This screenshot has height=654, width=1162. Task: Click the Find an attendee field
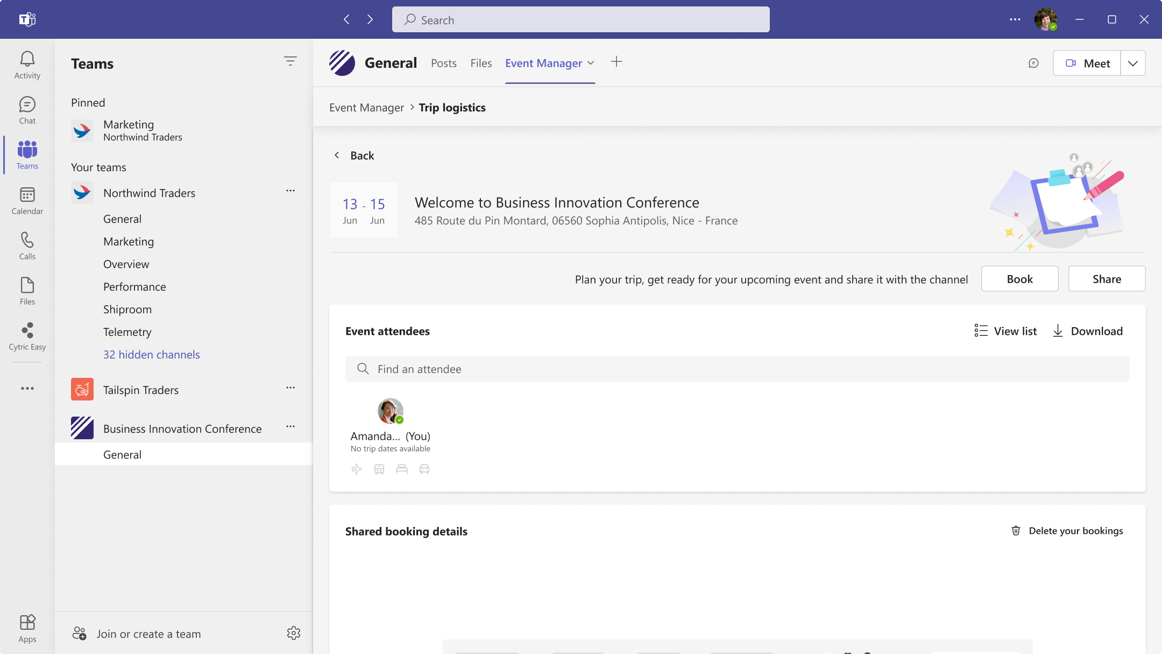click(x=737, y=369)
